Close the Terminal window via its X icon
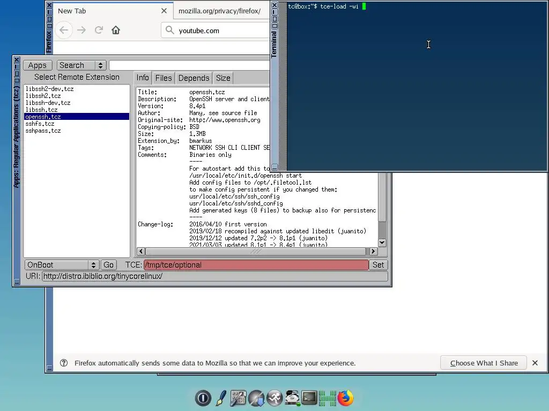Image resolution: width=549 pixels, height=411 pixels. (274, 5)
